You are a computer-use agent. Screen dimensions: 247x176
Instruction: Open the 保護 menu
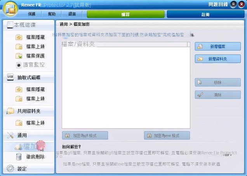32,14
